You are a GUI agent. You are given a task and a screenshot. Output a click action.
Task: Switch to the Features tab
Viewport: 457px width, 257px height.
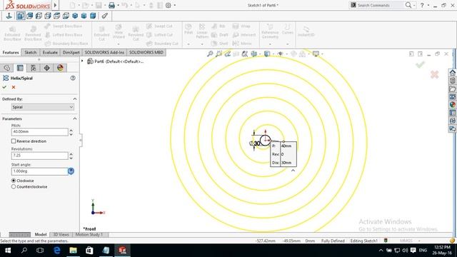coord(11,52)
